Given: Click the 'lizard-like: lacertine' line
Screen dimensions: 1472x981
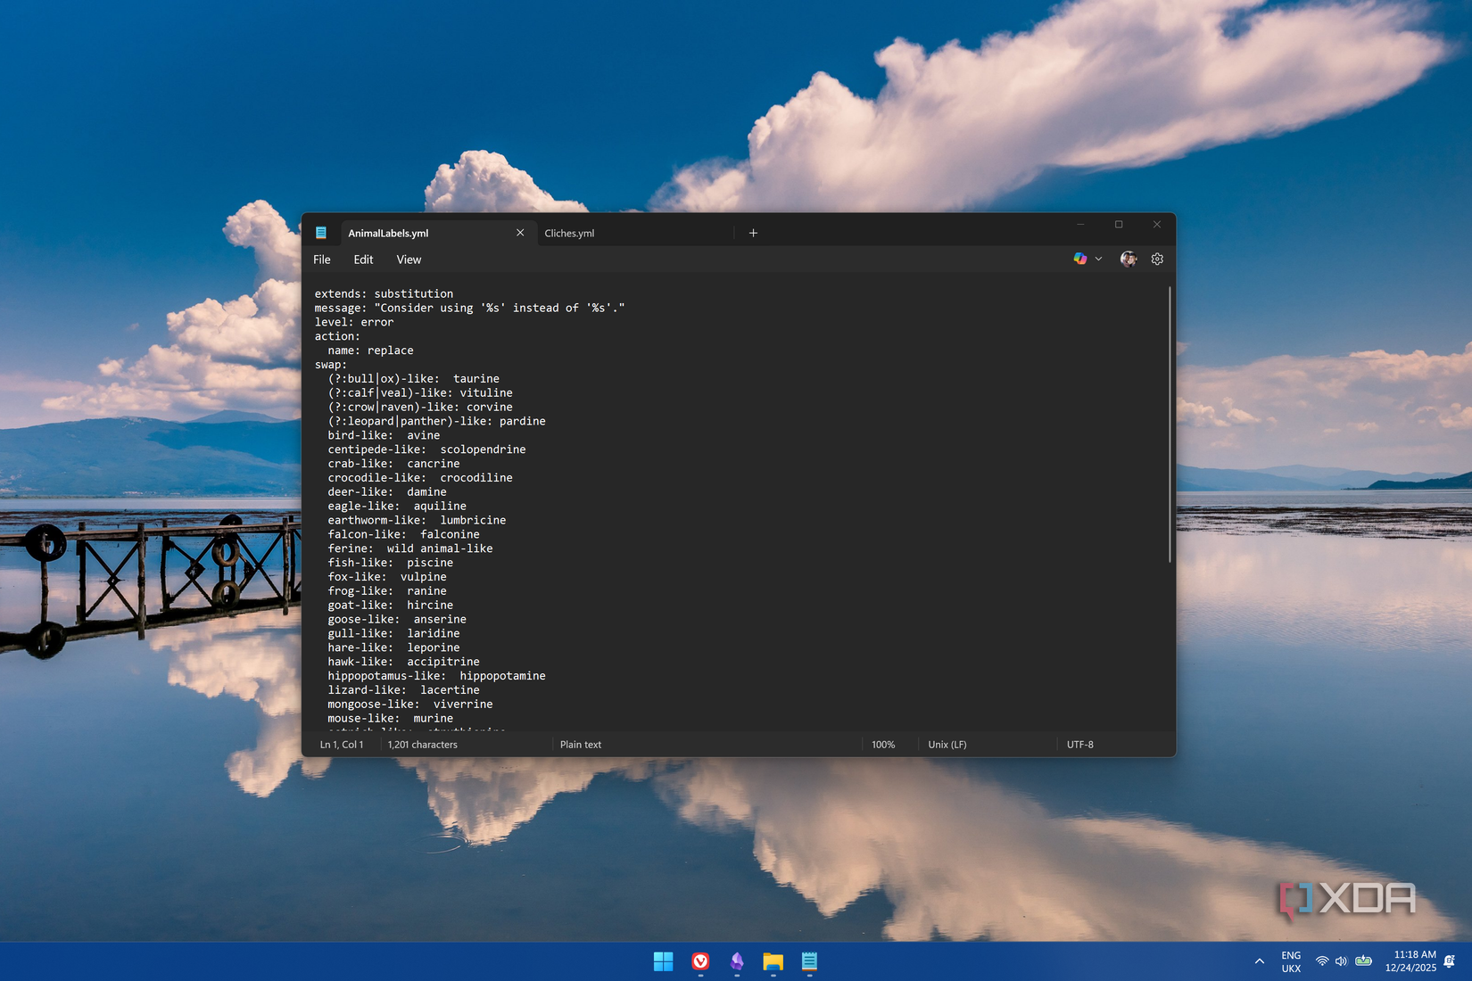Looking at the screenshot, I should click(403, 690).
